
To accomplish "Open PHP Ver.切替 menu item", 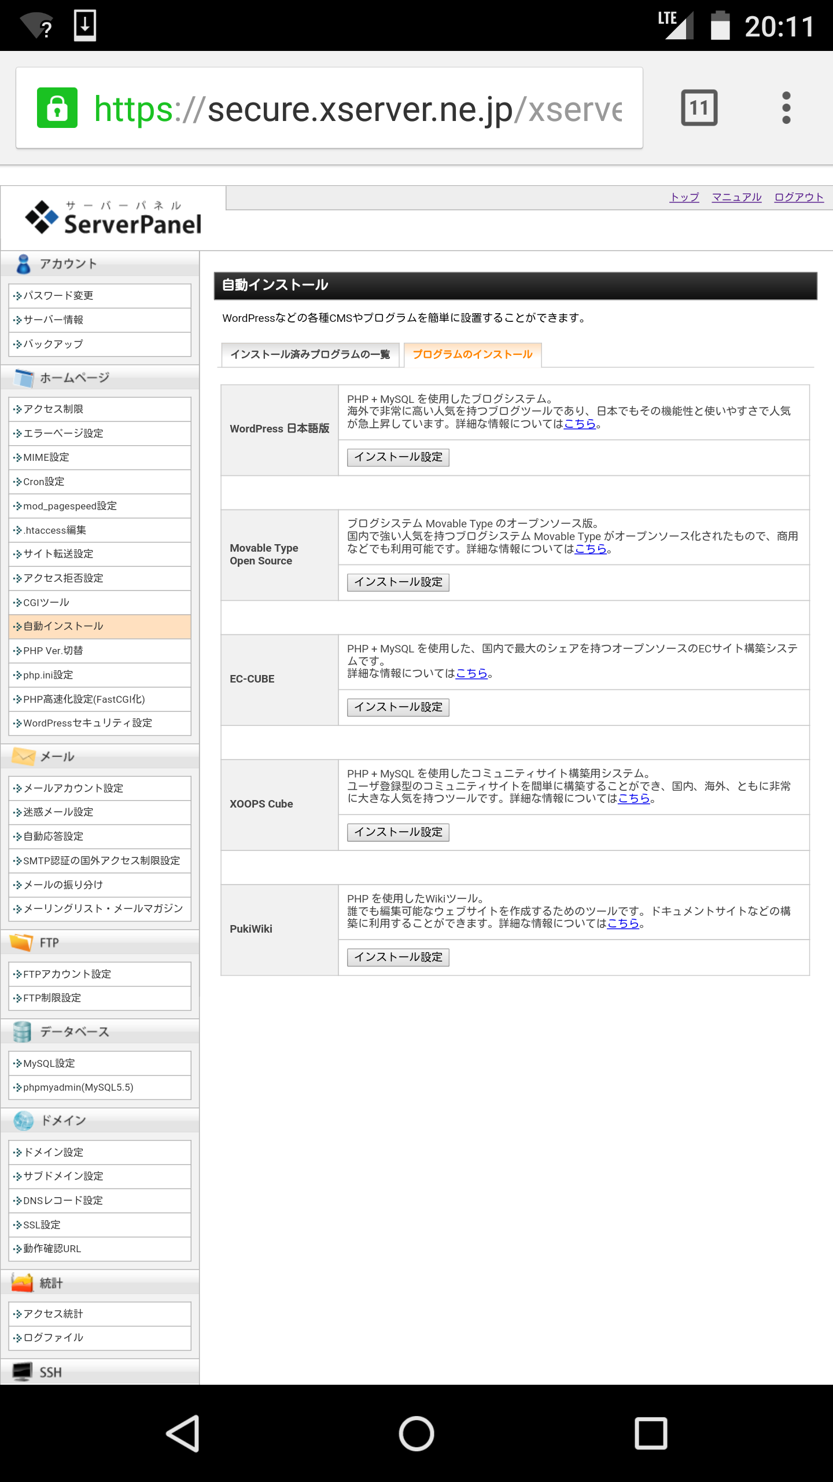I will tap(100, 651).
